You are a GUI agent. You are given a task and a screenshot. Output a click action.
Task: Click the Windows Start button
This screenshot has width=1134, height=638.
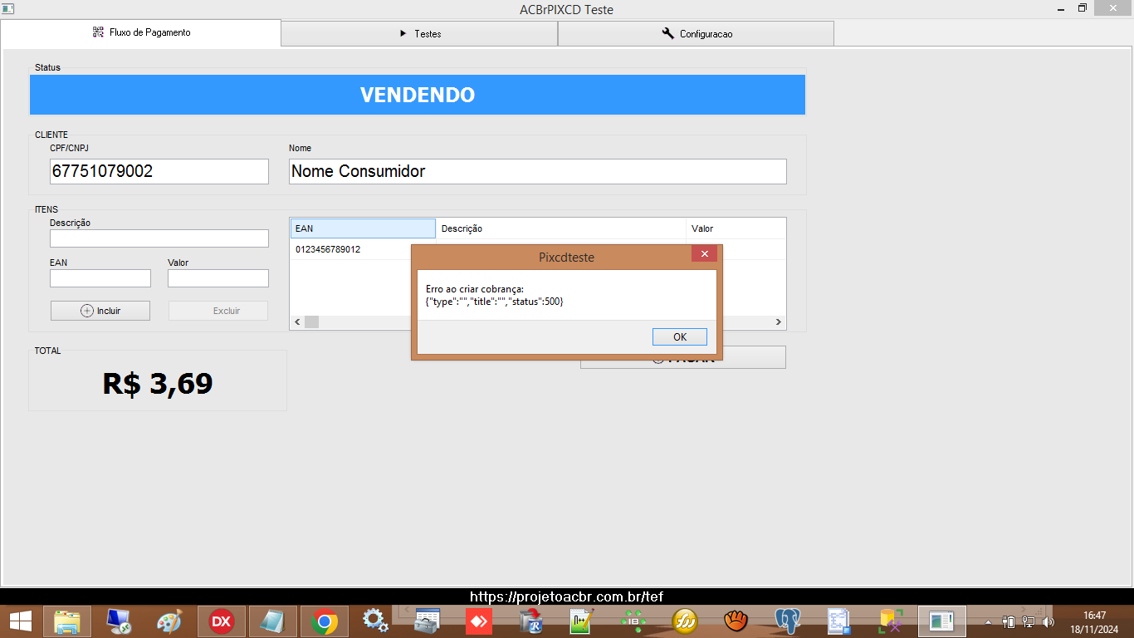pyautogui.click(x=21, y=621)
